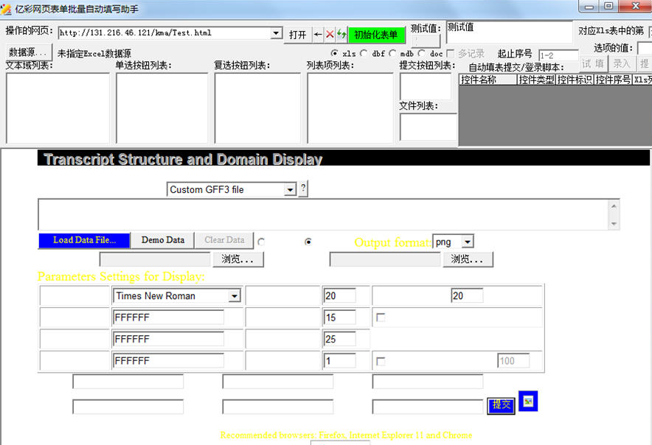Open the Custom GFF3 file dropdown
The height and width of the screenshot is (445, 652).
coord(291,190)
